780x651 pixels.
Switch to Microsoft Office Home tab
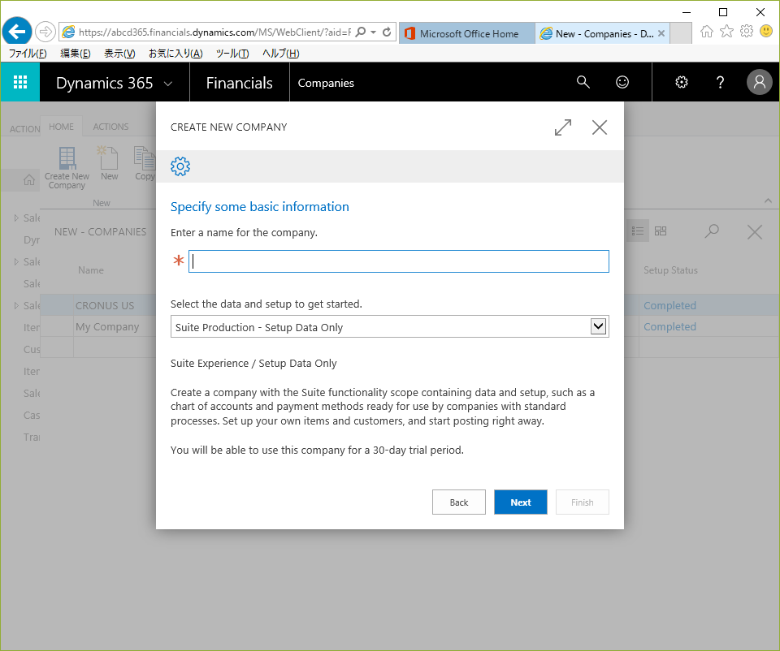tap(466, 33)
